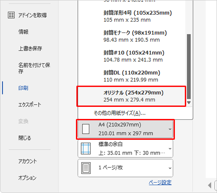Click the paper list scroll-down arrow
217x193 pixels.
point(189,103)
